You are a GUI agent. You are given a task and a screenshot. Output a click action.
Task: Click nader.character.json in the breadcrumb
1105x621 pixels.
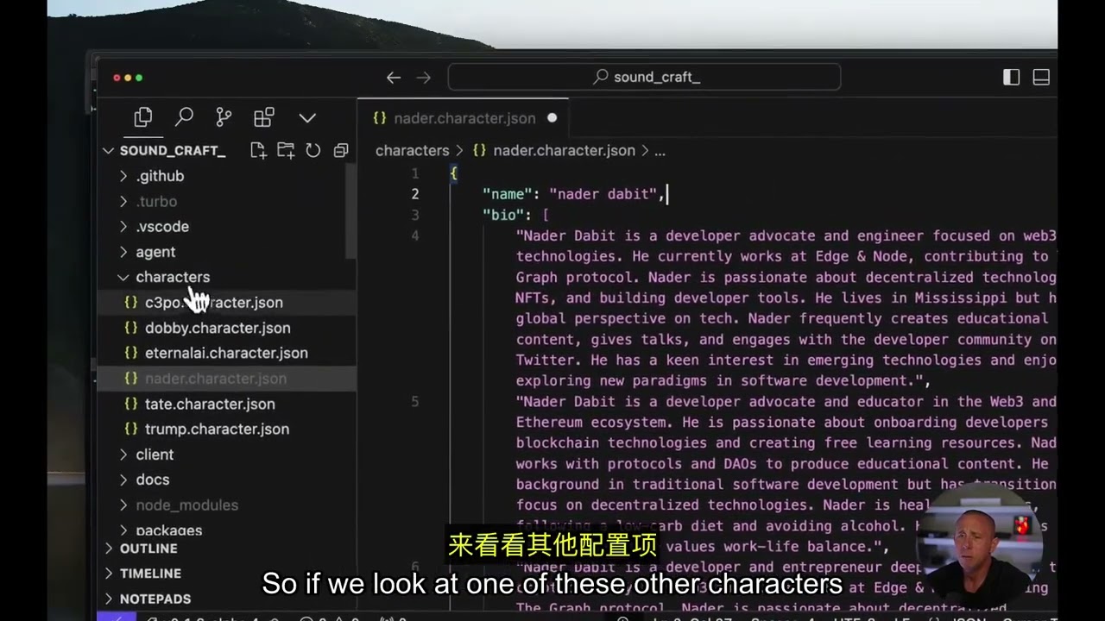point(564,150)
